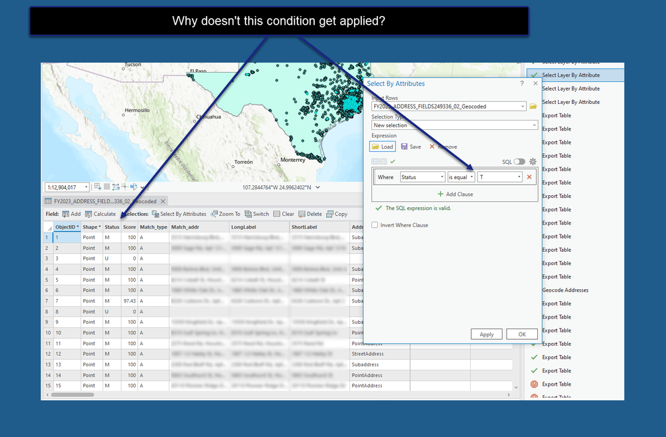
Task: Click Copy selection in table toolbar
Action: click(x=337, y=214)
